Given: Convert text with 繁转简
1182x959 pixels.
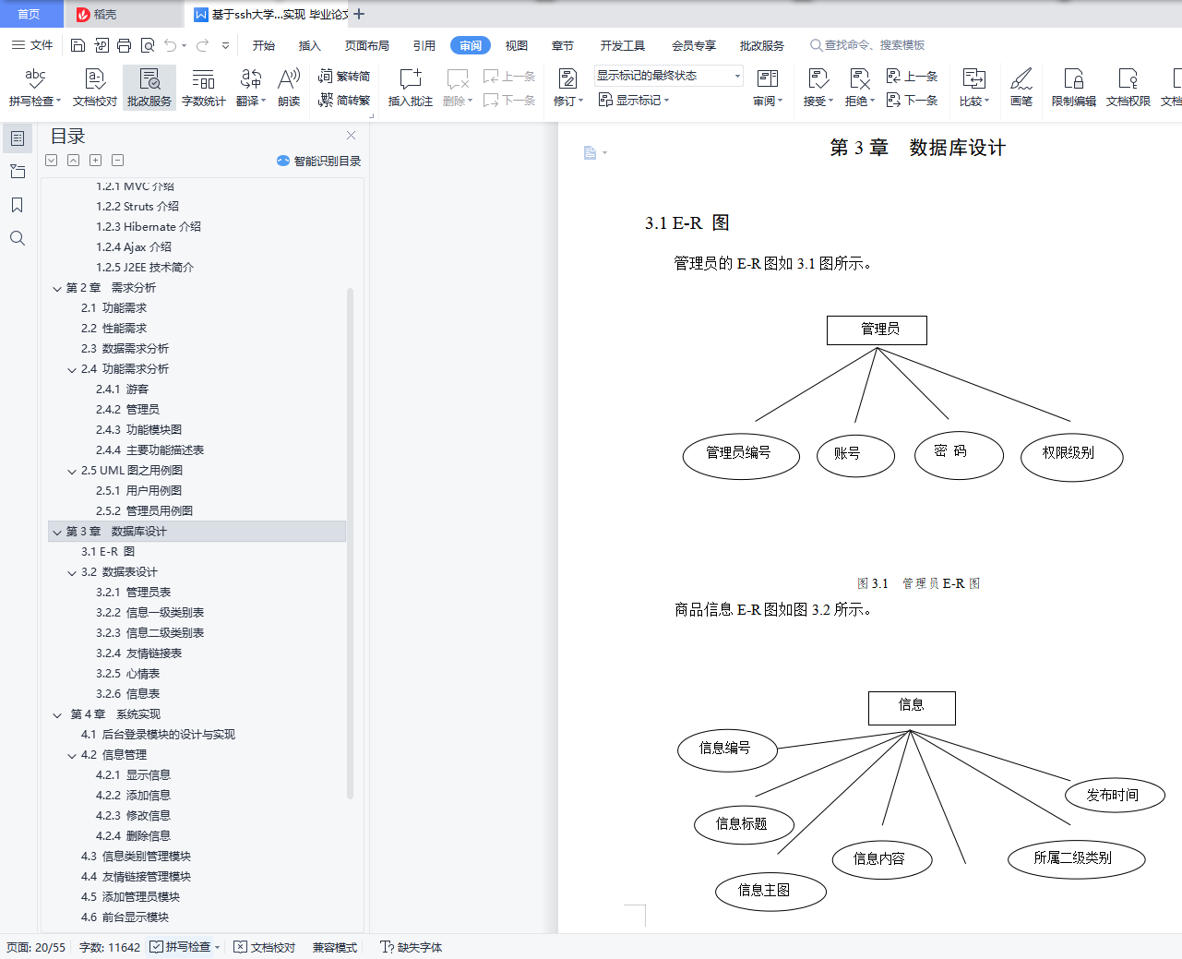Looking at the screenshot, I should tap(344, 76).
